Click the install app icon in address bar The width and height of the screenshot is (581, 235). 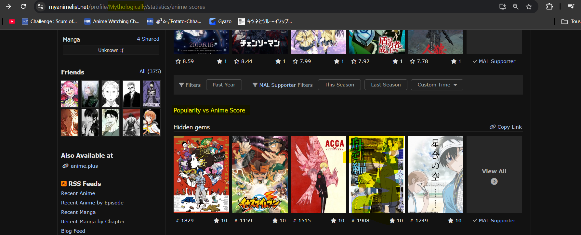click(503, 7)
